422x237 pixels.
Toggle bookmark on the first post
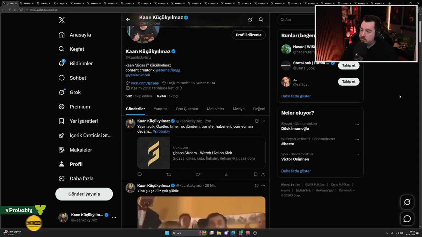click(256, 174)
